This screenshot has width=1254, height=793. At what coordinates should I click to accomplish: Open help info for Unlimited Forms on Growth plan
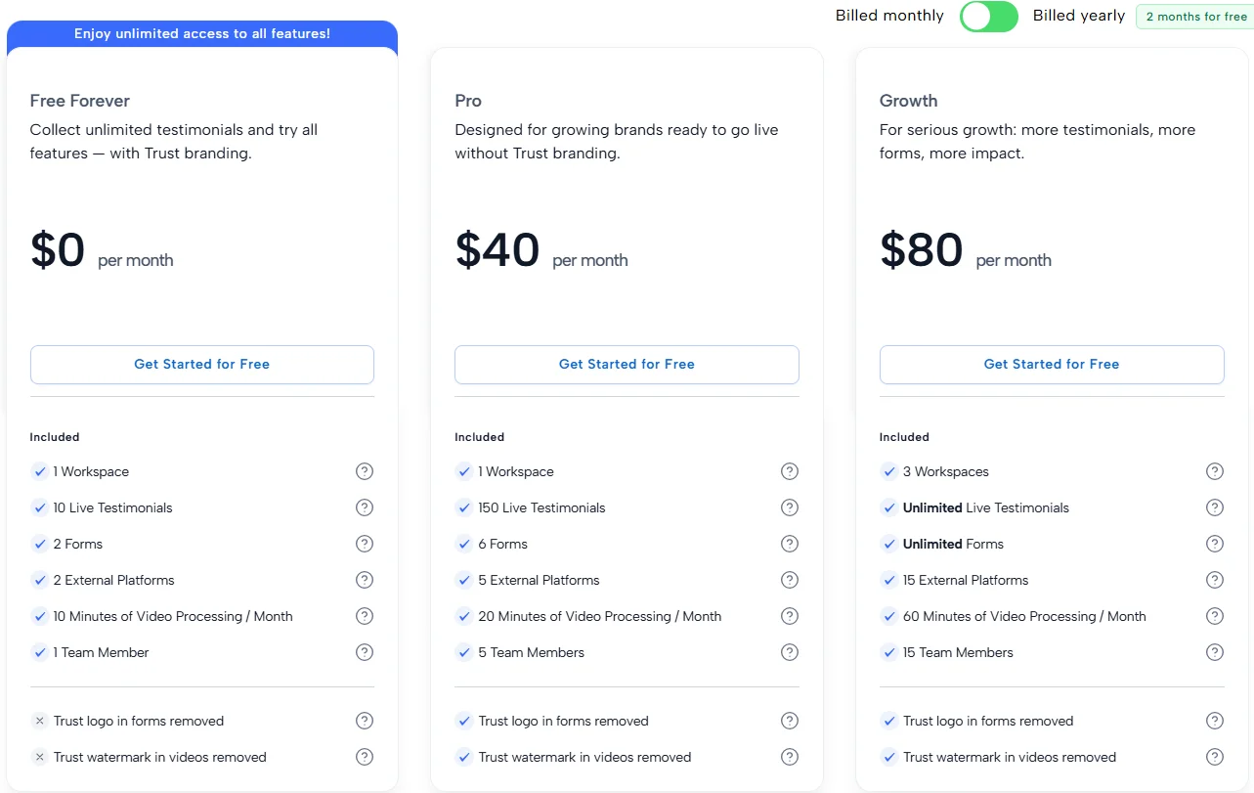point(1215,544)
